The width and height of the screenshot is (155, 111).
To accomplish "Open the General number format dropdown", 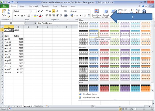I will (89, 11).
